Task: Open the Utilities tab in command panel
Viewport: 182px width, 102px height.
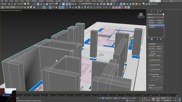Action: (164, 11)
